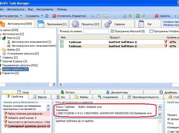Open the Чистка реестра dropdown arrow

coord(21,16)
